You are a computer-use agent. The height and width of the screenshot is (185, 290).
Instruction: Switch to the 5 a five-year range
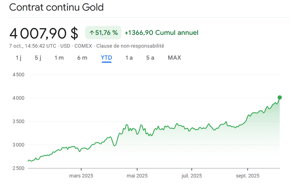(150, 58)
